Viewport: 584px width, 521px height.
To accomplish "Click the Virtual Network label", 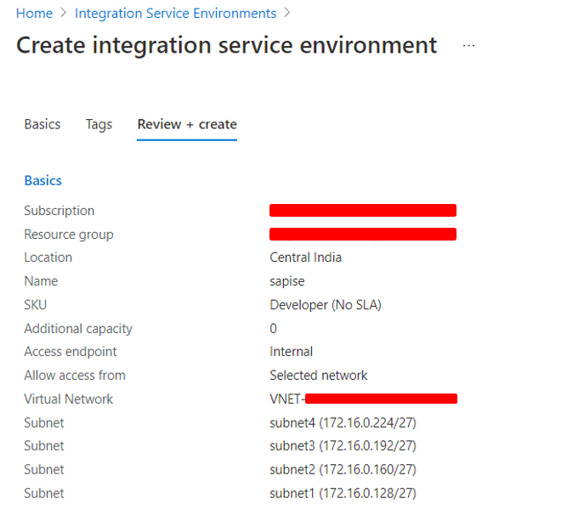I will coord(69,399).
